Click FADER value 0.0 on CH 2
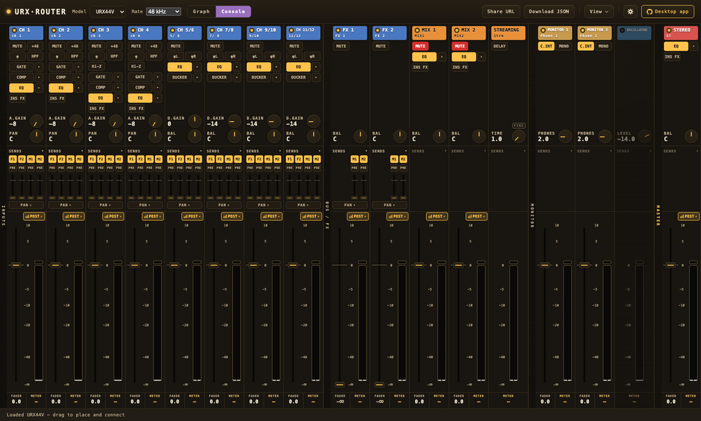Viewport: 701px width, 421px height. coord(56,401)
